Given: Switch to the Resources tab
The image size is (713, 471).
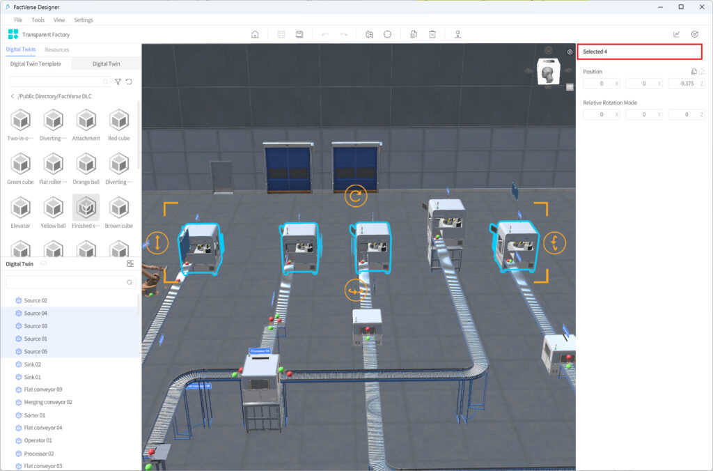Looking at the screenshot, I should tap(57, 49).
